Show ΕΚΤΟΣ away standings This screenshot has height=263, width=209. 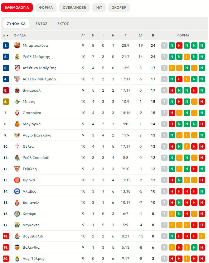click(63, 24)
